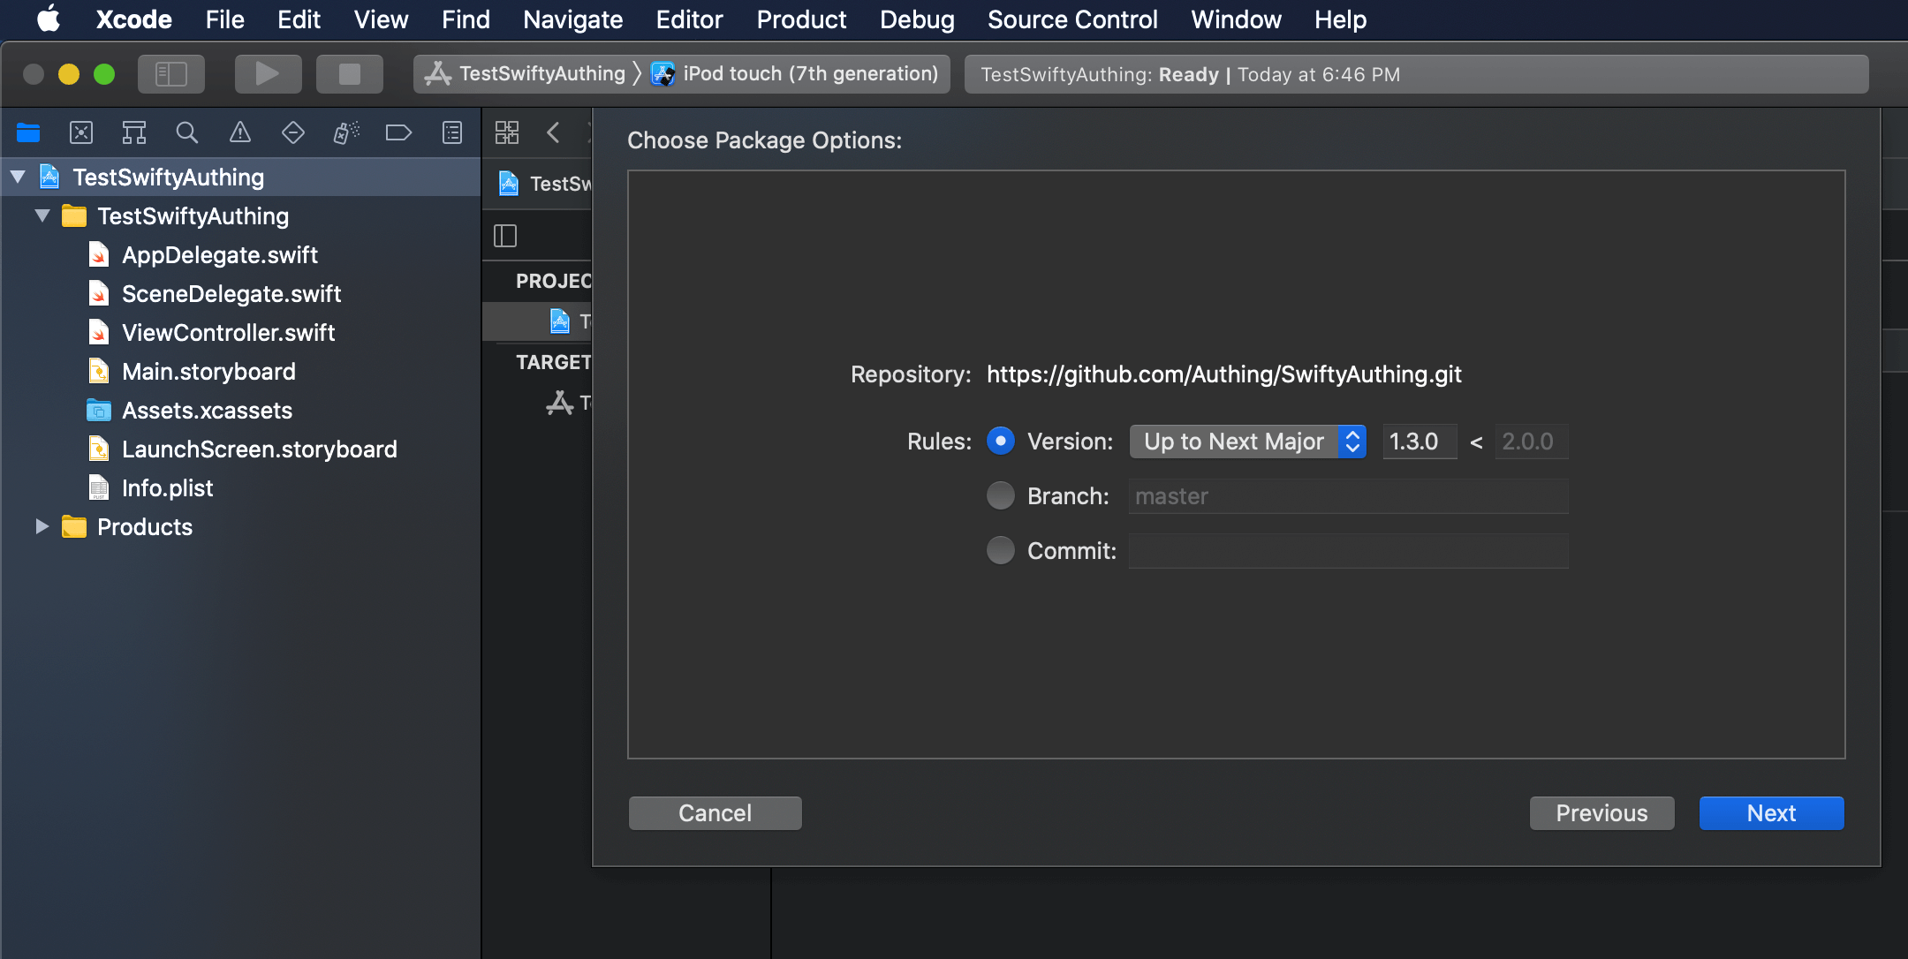Open the Project navigator folder icon

28,133
